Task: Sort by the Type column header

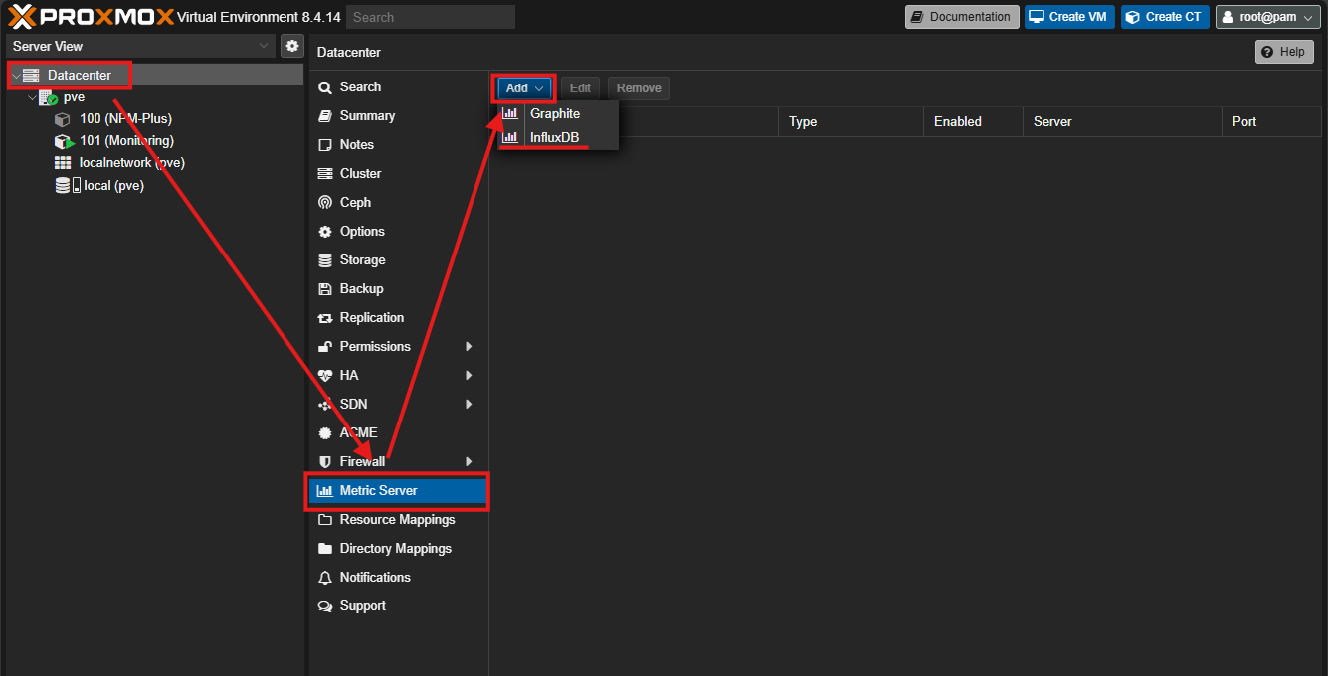Action: (851, 122)
